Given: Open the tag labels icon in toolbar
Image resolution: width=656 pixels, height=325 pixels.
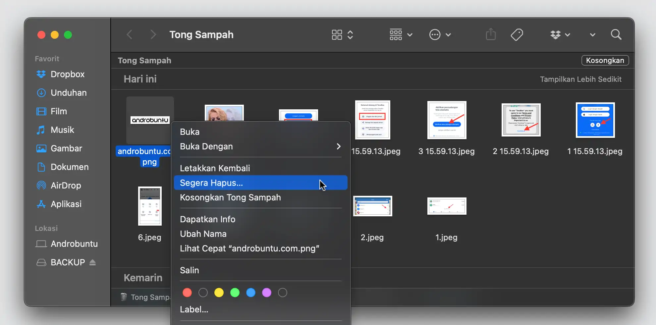Looking at the screenshot, I should pyautogui.click(x=517, y=34).
